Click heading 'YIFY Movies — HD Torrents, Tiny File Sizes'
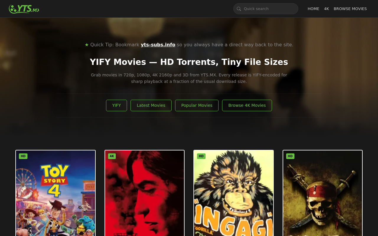This screenshot has width=378, height=236. click(x=189, y=62)
